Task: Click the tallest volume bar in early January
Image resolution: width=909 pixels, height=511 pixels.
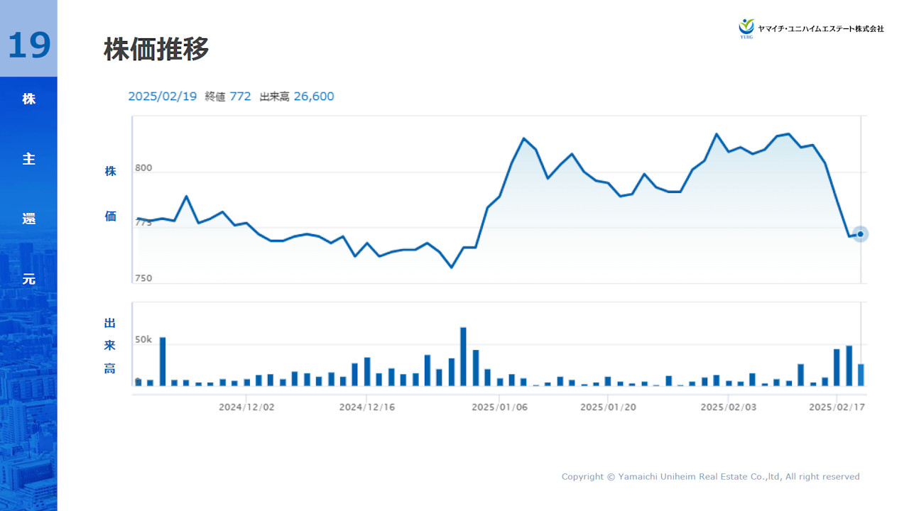Action: pyautogui.click(x=464, y=356)
